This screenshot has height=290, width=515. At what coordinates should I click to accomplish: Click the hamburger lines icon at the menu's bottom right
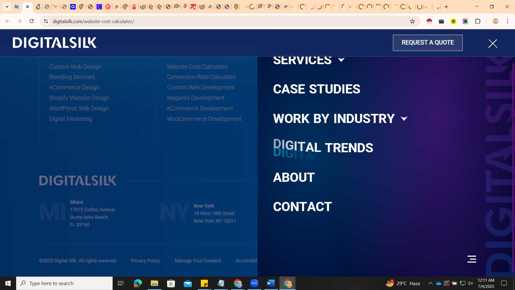tap(472, 259)
